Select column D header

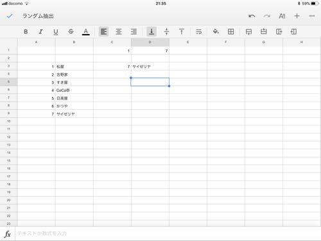(x=150, y=42)
